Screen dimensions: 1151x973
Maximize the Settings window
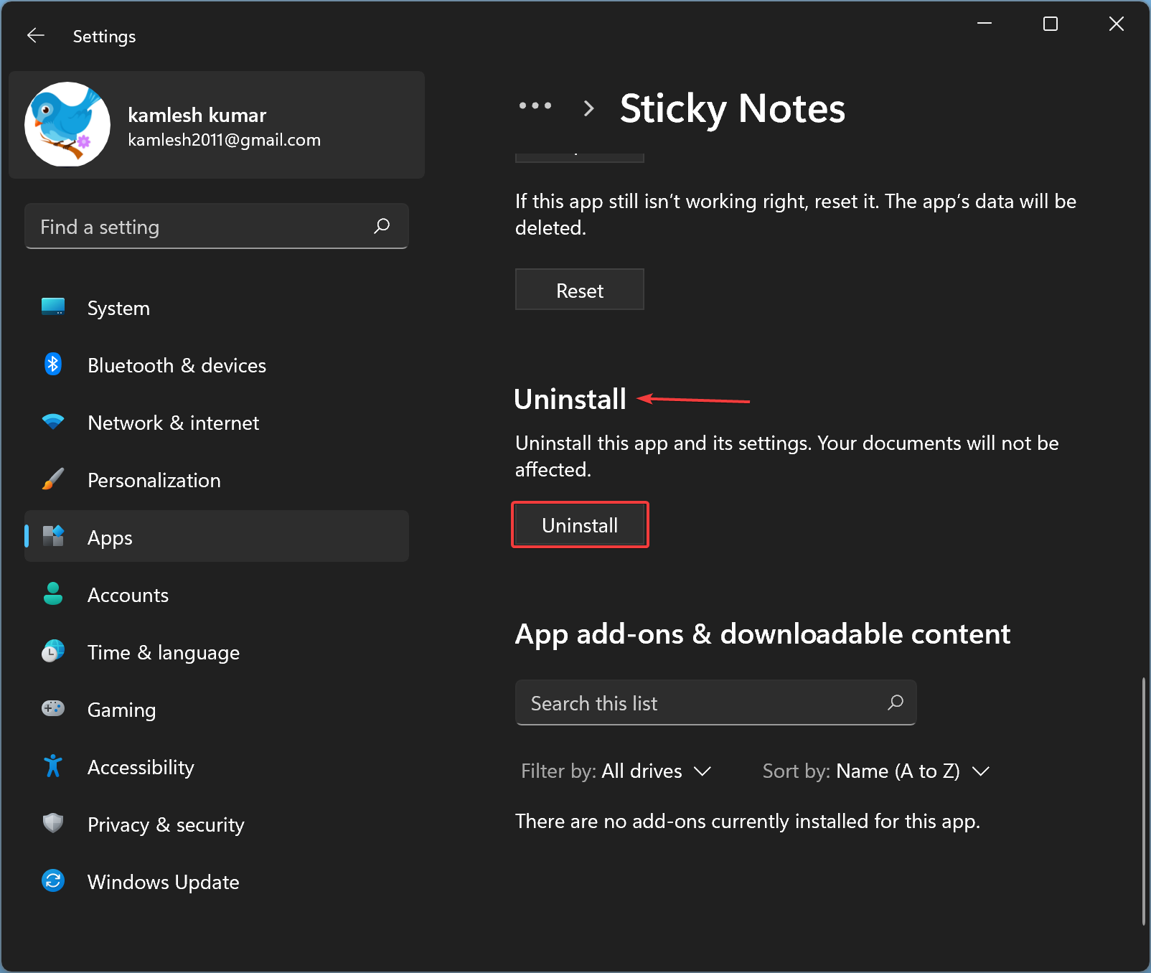(1051, 24)
